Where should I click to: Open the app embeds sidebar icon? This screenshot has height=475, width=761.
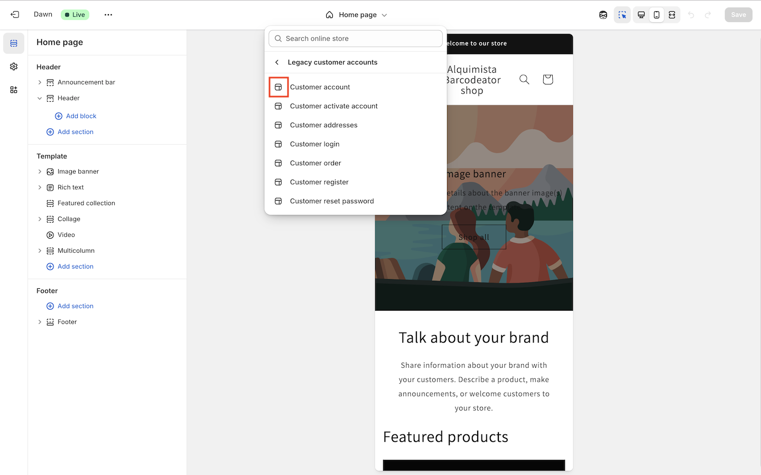coord(14,90)
